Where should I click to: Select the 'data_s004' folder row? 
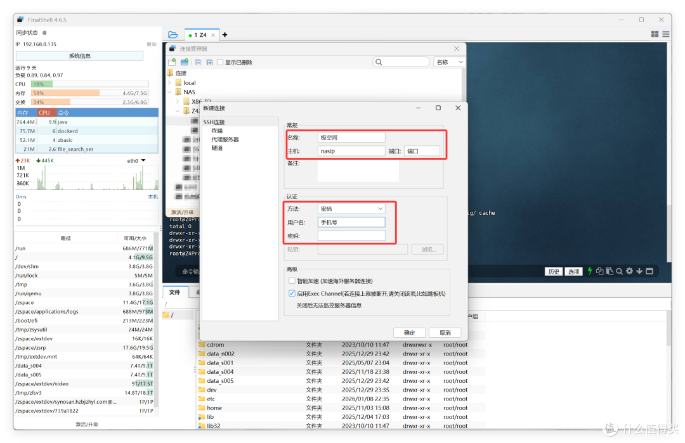(341, 372)
